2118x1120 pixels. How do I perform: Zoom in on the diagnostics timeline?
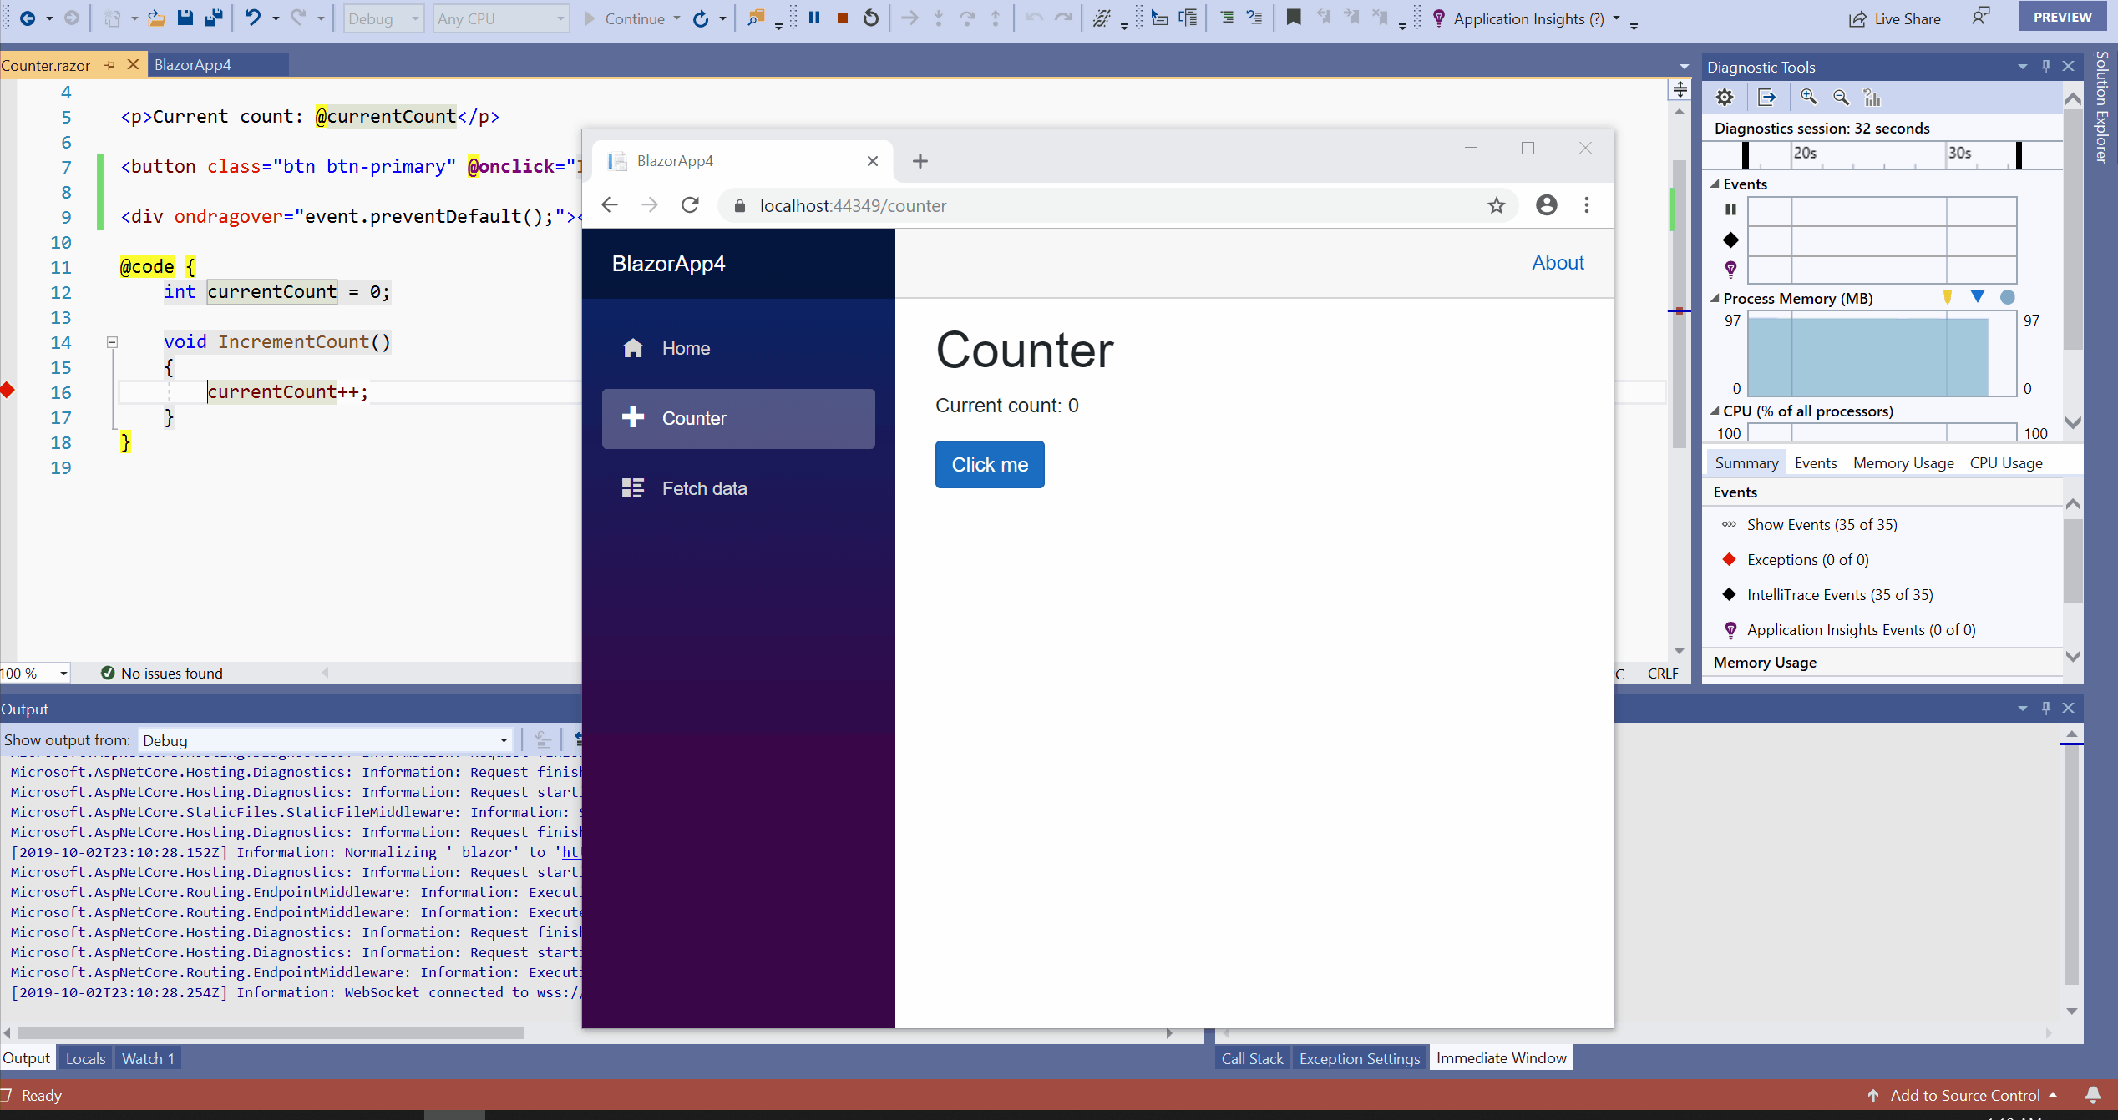1808,97
